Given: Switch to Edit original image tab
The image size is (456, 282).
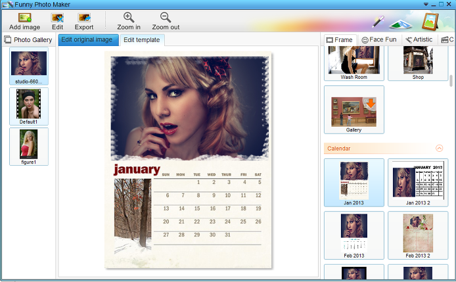Looking at the screenshot, I should click(89, 40).
